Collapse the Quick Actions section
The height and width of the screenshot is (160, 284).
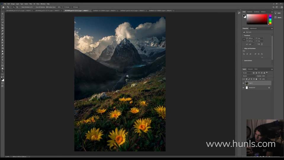[x=243, y=60]
